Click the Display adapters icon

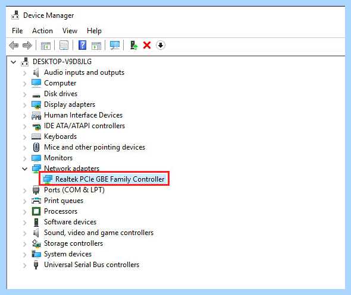(x=36, y=104)
